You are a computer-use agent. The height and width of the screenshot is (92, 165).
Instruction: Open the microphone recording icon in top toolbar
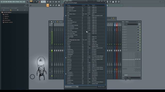(107, 2)
